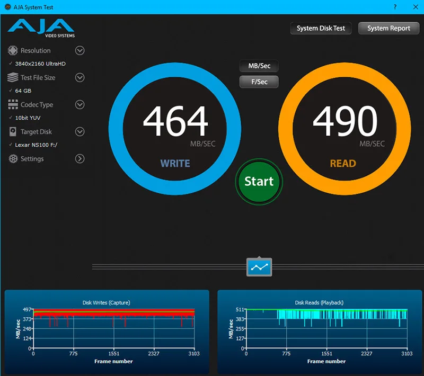Click the 10bit YUV codec value
Viewport: 424px width, 376px height.
[28, 118]
